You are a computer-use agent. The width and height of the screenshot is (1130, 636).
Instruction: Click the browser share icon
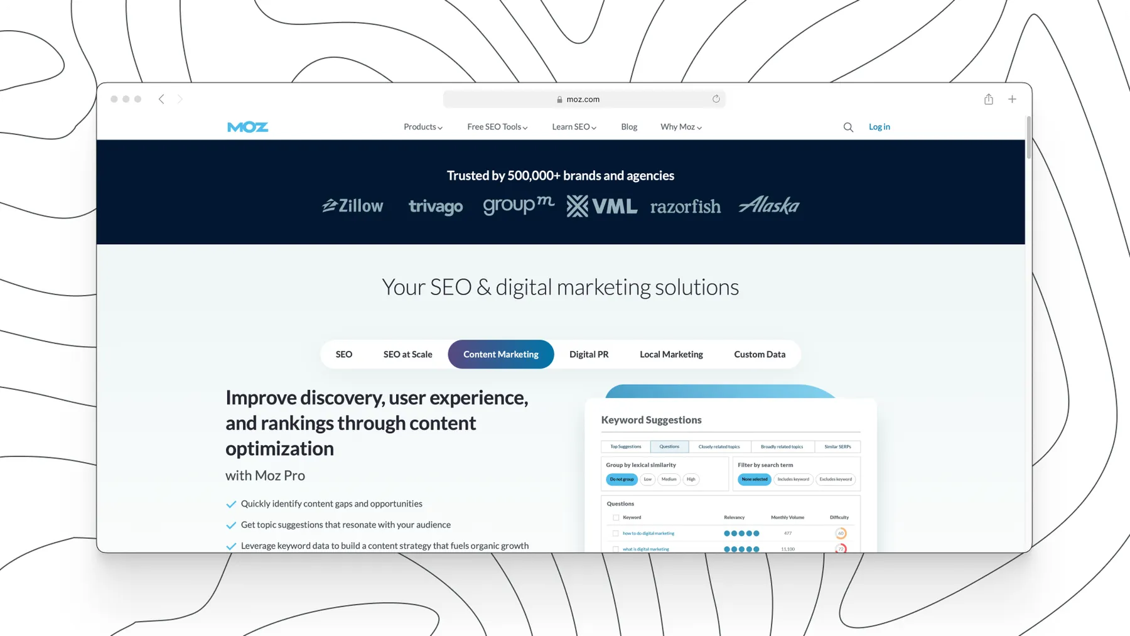click(x=989, y=99)
